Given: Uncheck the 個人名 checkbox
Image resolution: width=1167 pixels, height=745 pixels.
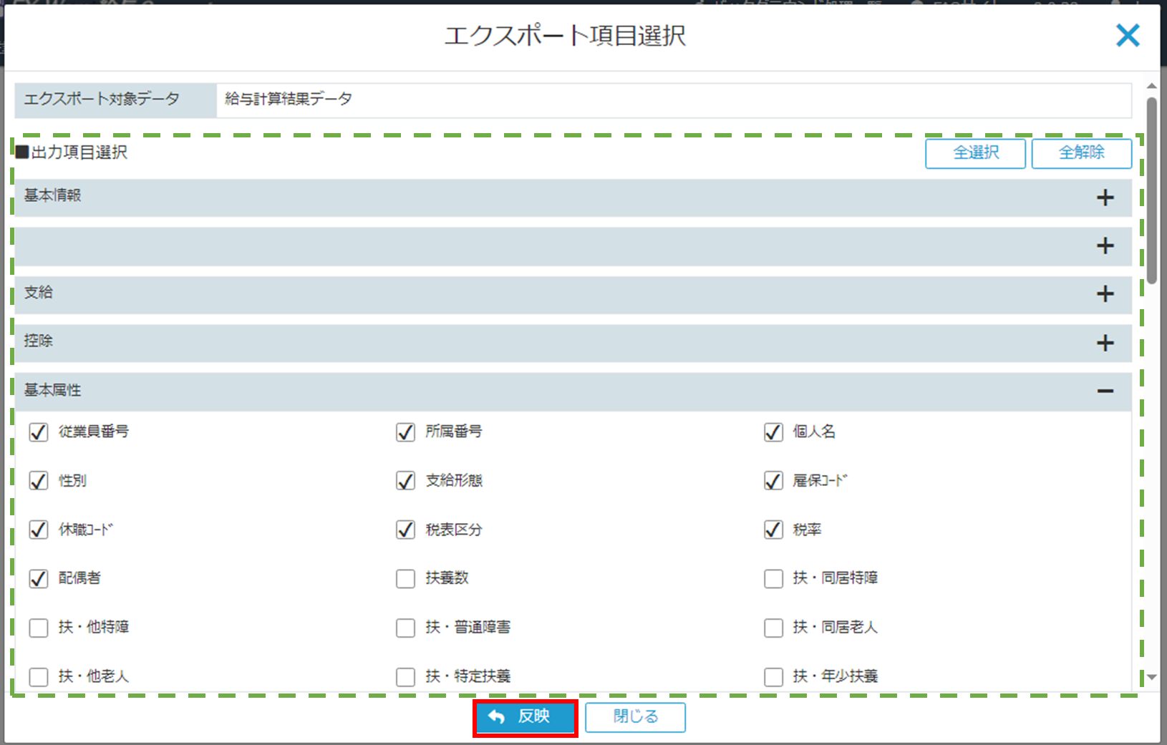Looking at the screenshot, I should (x=773, y=432).
